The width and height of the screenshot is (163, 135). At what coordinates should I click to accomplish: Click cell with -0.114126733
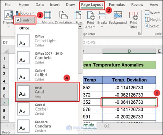tap(129, 88)
